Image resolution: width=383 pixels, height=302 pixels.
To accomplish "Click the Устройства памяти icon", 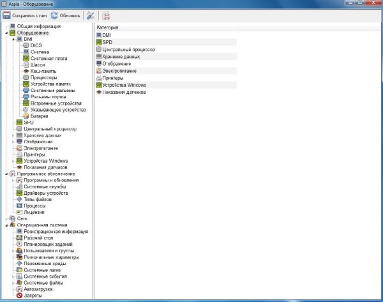I will [x=26, y=84].
